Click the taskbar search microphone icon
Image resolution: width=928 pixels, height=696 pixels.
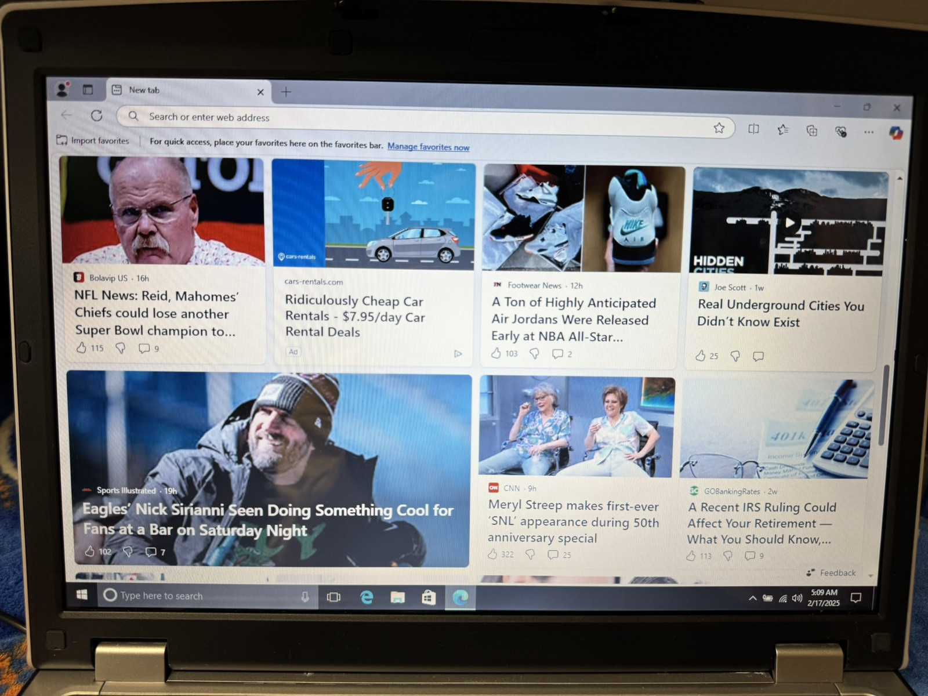coord(305,596)
